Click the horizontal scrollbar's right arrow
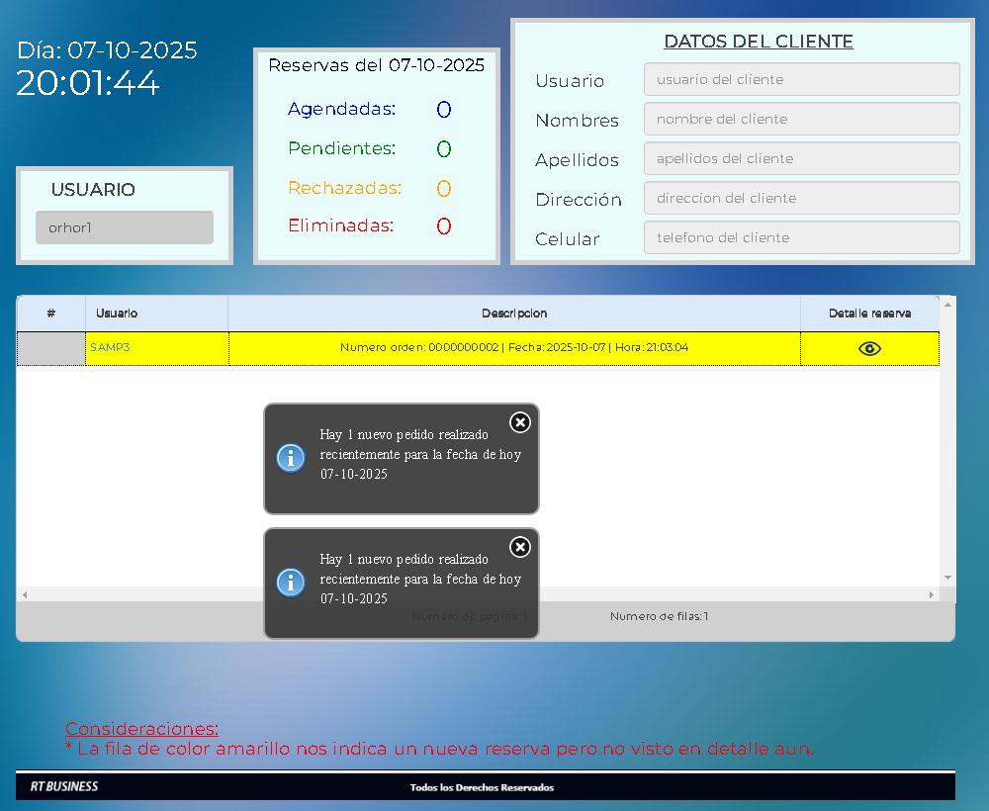989x811 pixels. [x=931, y=594]
